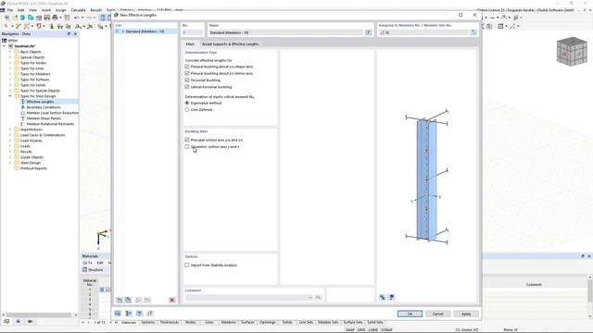This screenshot has width=593, height=333.
Task: Click the edit name icon beside Name field
Action: [369, 32]
